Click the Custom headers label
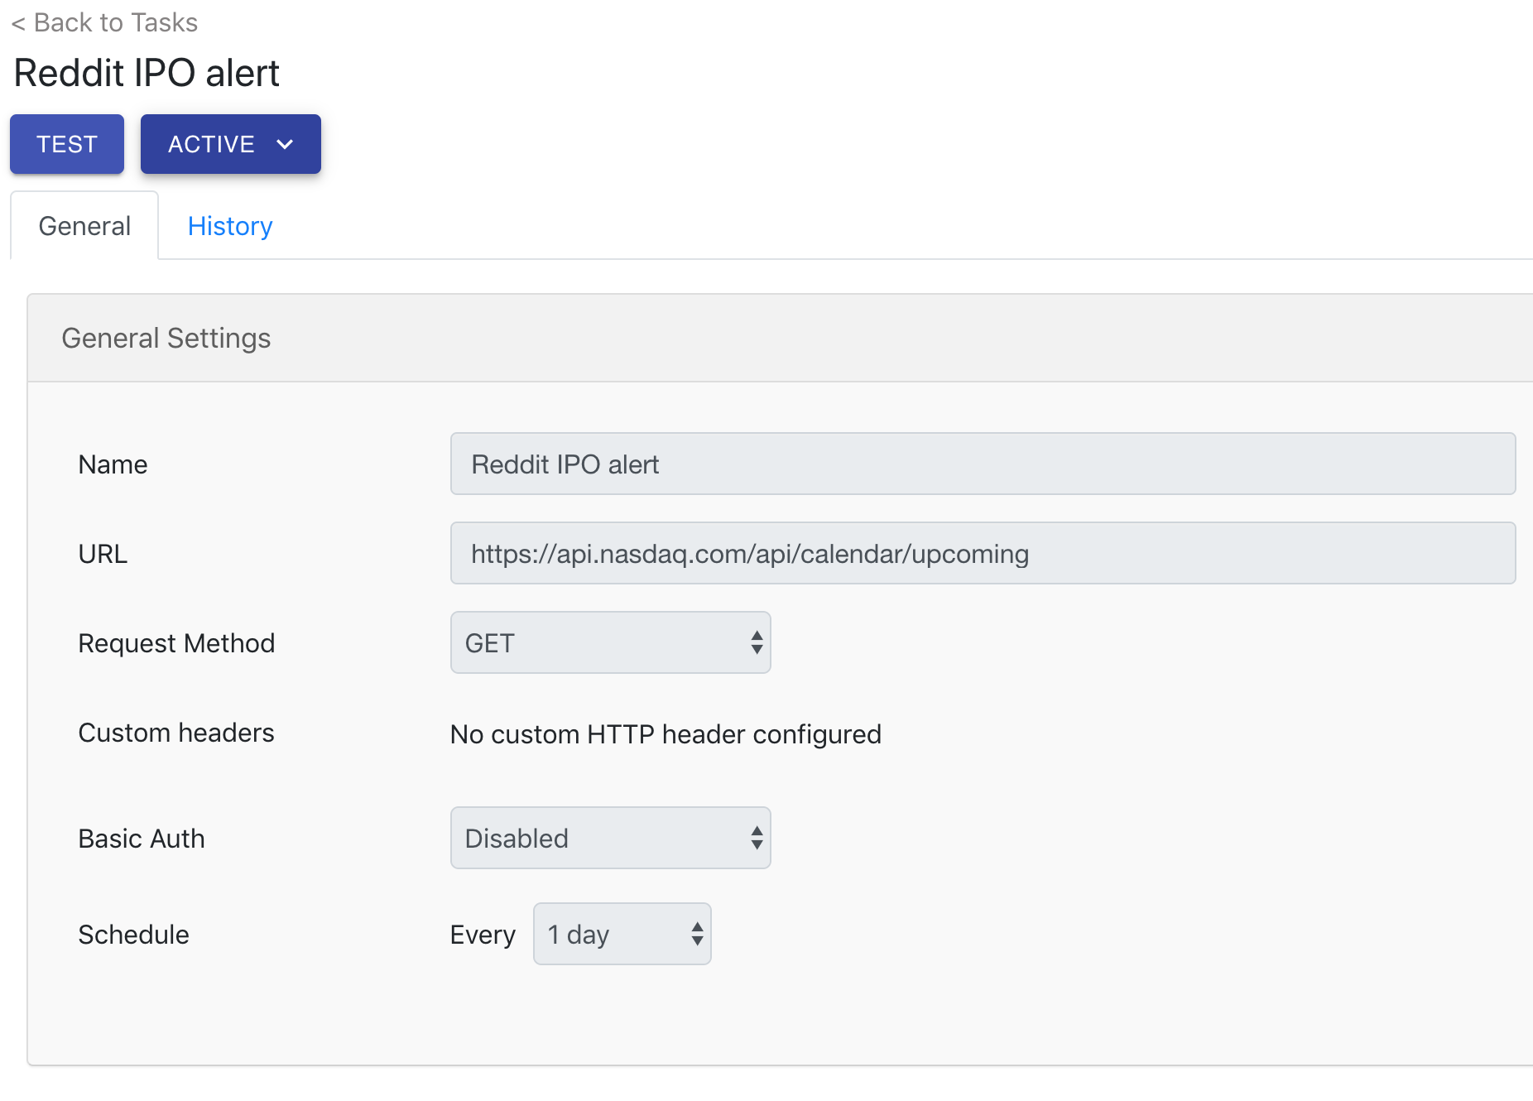Viewport: 1533px width, 1101px height. coord(176,733)
